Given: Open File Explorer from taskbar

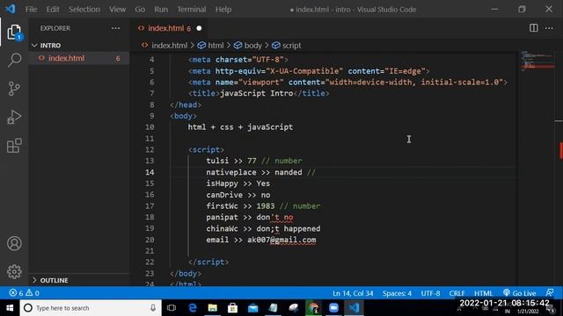Looking at the screenshot, I should [x=213, y=308].
